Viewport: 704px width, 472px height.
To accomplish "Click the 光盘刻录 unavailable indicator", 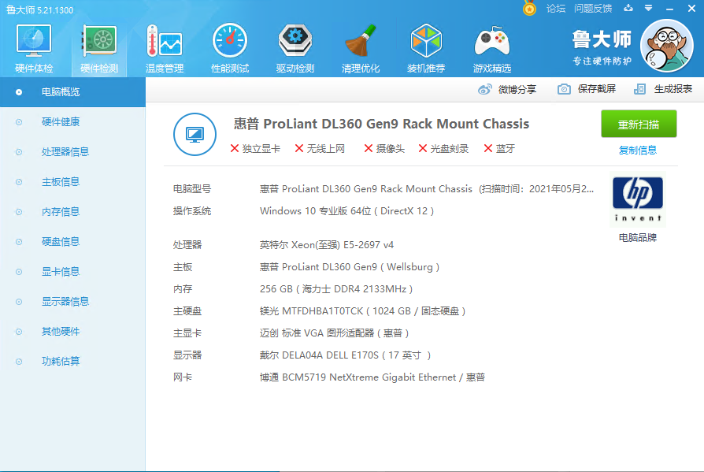I will click(x=443, y=149).
